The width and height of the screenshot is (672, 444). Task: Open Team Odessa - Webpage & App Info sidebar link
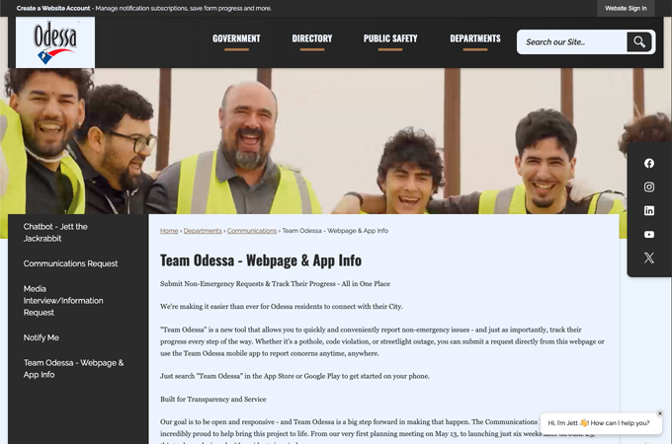pos(74,369)
